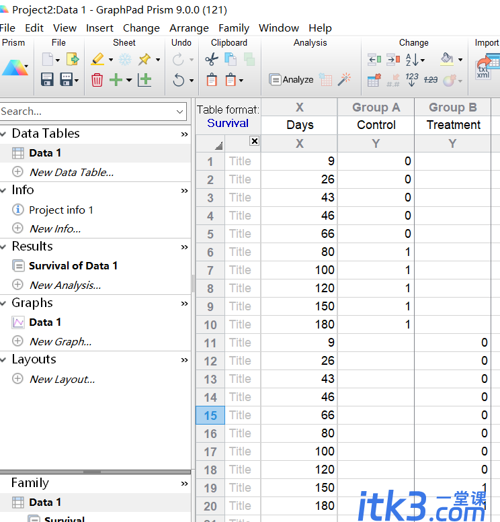The width and height of the screenshot is (500, 522).
Task: Create a new file via page icon
Action: (47, 60)
